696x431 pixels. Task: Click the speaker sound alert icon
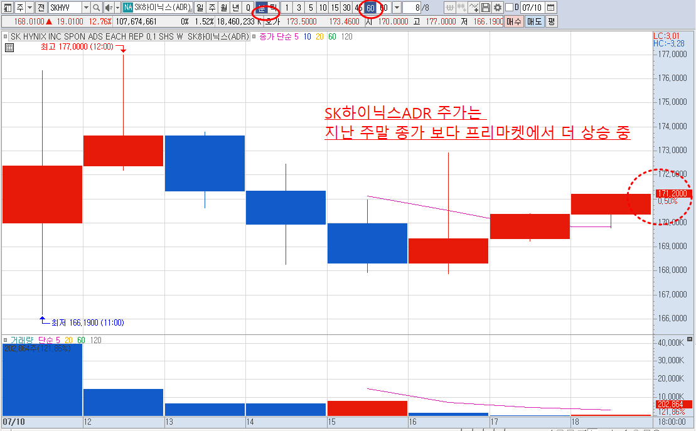109,8
